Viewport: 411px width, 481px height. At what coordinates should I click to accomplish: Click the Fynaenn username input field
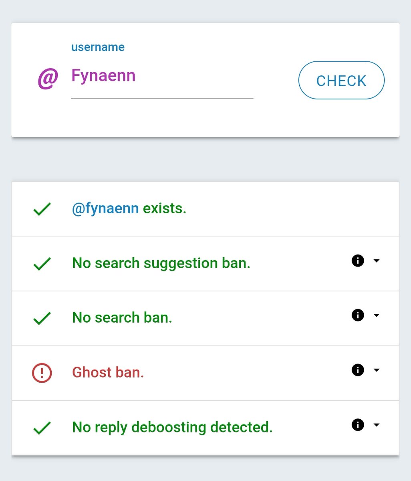[162, 76]
